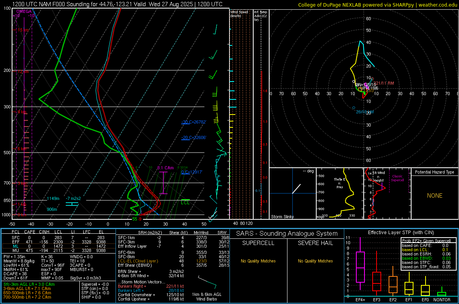Viewport: 459px width, 304px height.
Task: Select the -30 C=26782' isotherm height label
Action: 194,122
